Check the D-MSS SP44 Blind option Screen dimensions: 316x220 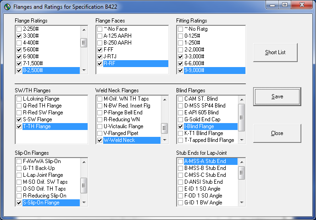180,106
